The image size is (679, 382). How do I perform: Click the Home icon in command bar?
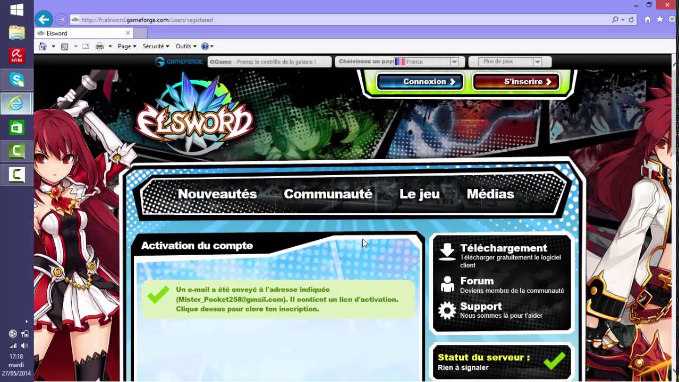[43, 46]
